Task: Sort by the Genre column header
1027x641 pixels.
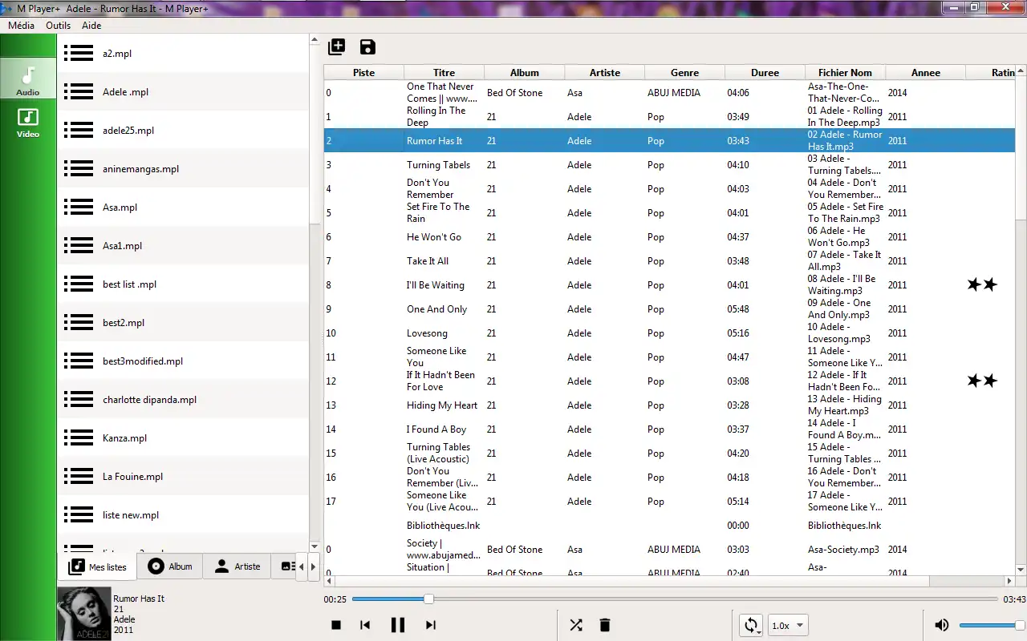Action: coord(684,72)
